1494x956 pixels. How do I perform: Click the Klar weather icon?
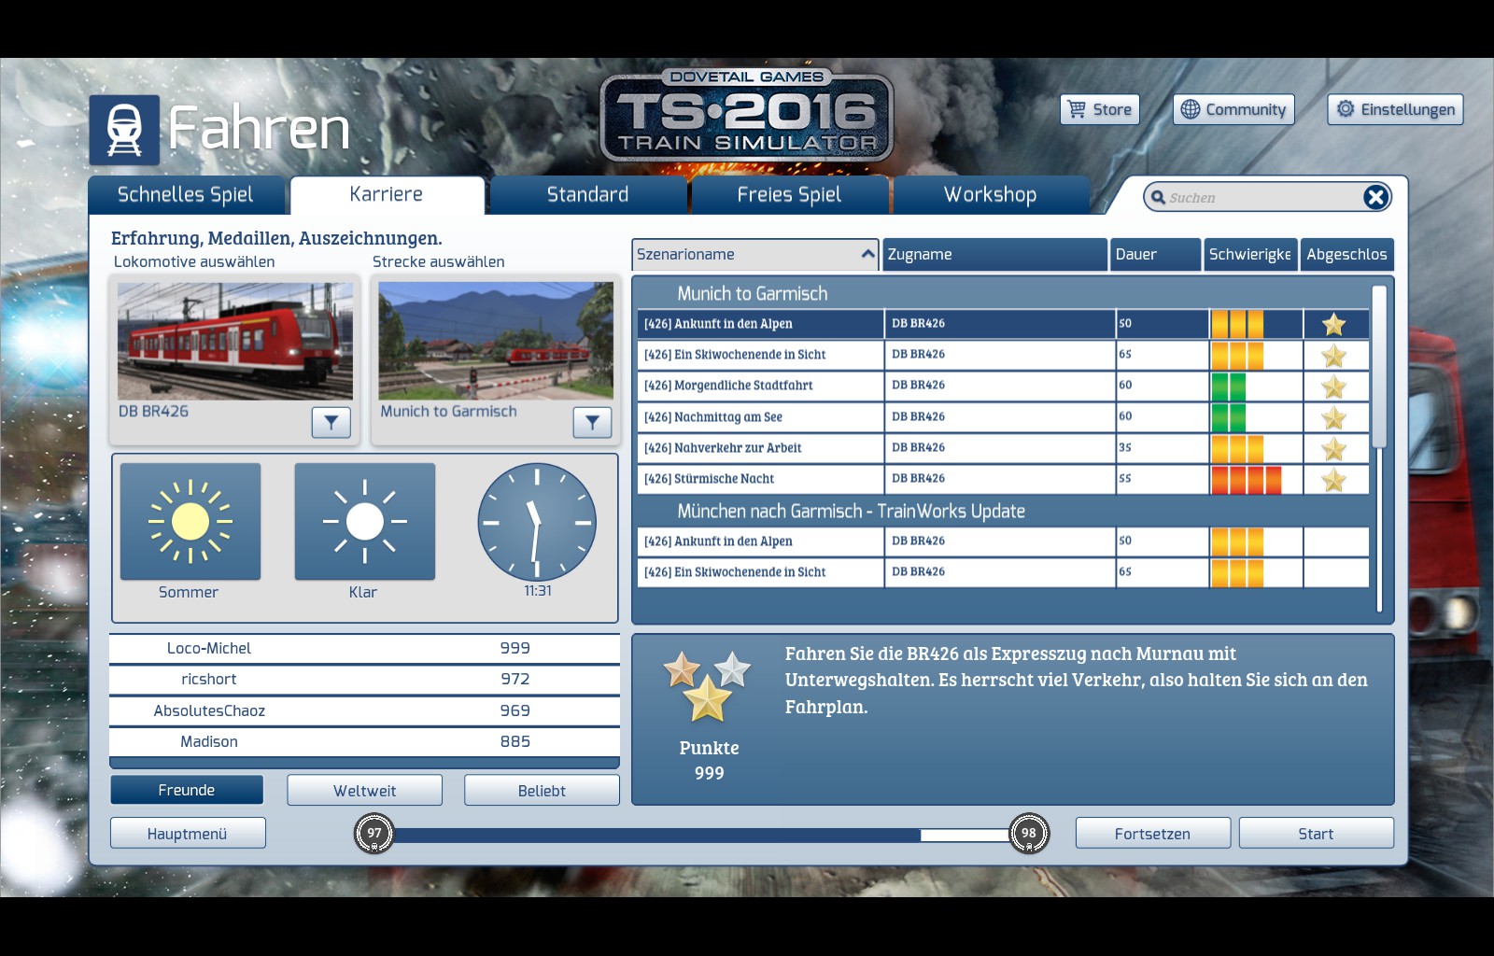(x=365, y=522)
